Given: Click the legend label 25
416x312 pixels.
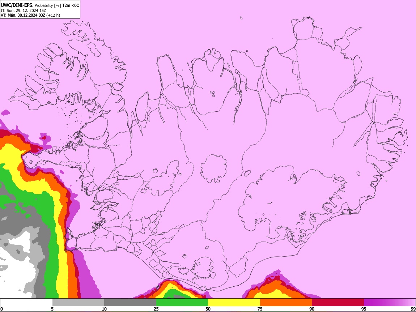Looking at the screenshot, I should click(156, 309).
